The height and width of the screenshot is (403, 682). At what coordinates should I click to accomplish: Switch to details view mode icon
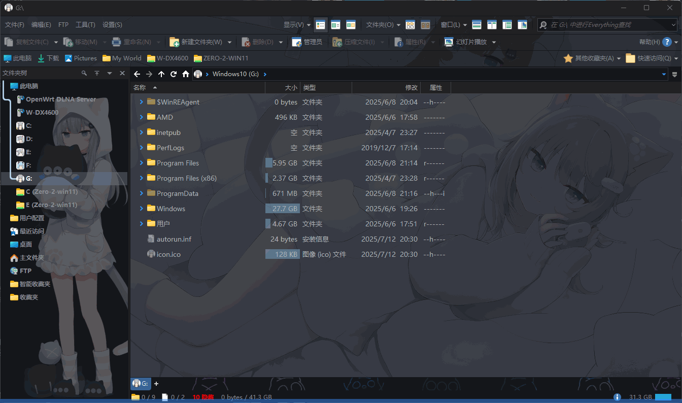coord(320,25)
